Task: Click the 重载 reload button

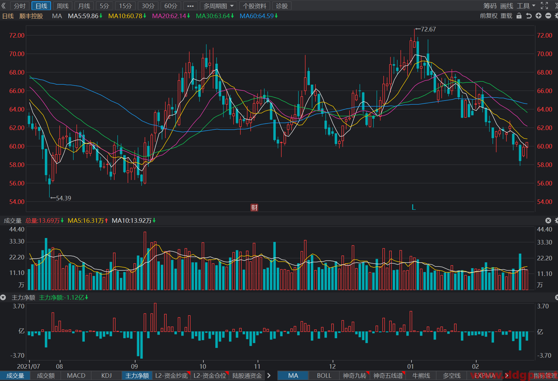Action: [506, 16]
